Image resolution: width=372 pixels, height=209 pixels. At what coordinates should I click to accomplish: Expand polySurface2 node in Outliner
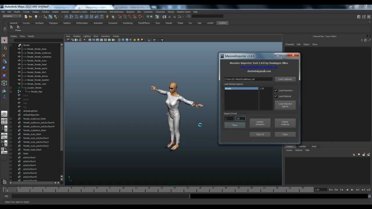point(11,157)
